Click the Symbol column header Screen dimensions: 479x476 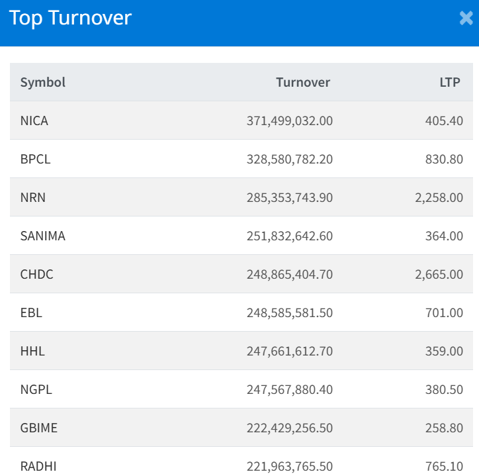43,82
